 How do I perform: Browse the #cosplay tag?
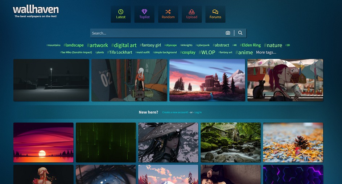(x=188, y=52)
